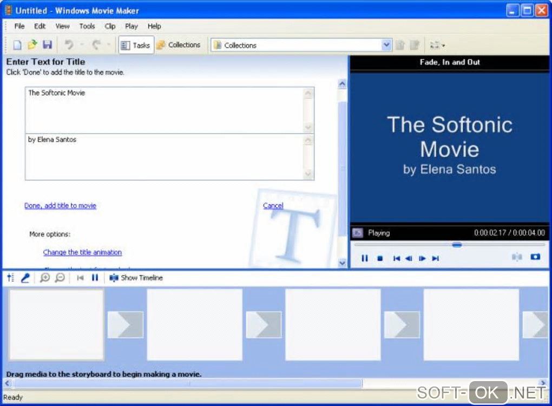Redo the last action

(96, 45)
